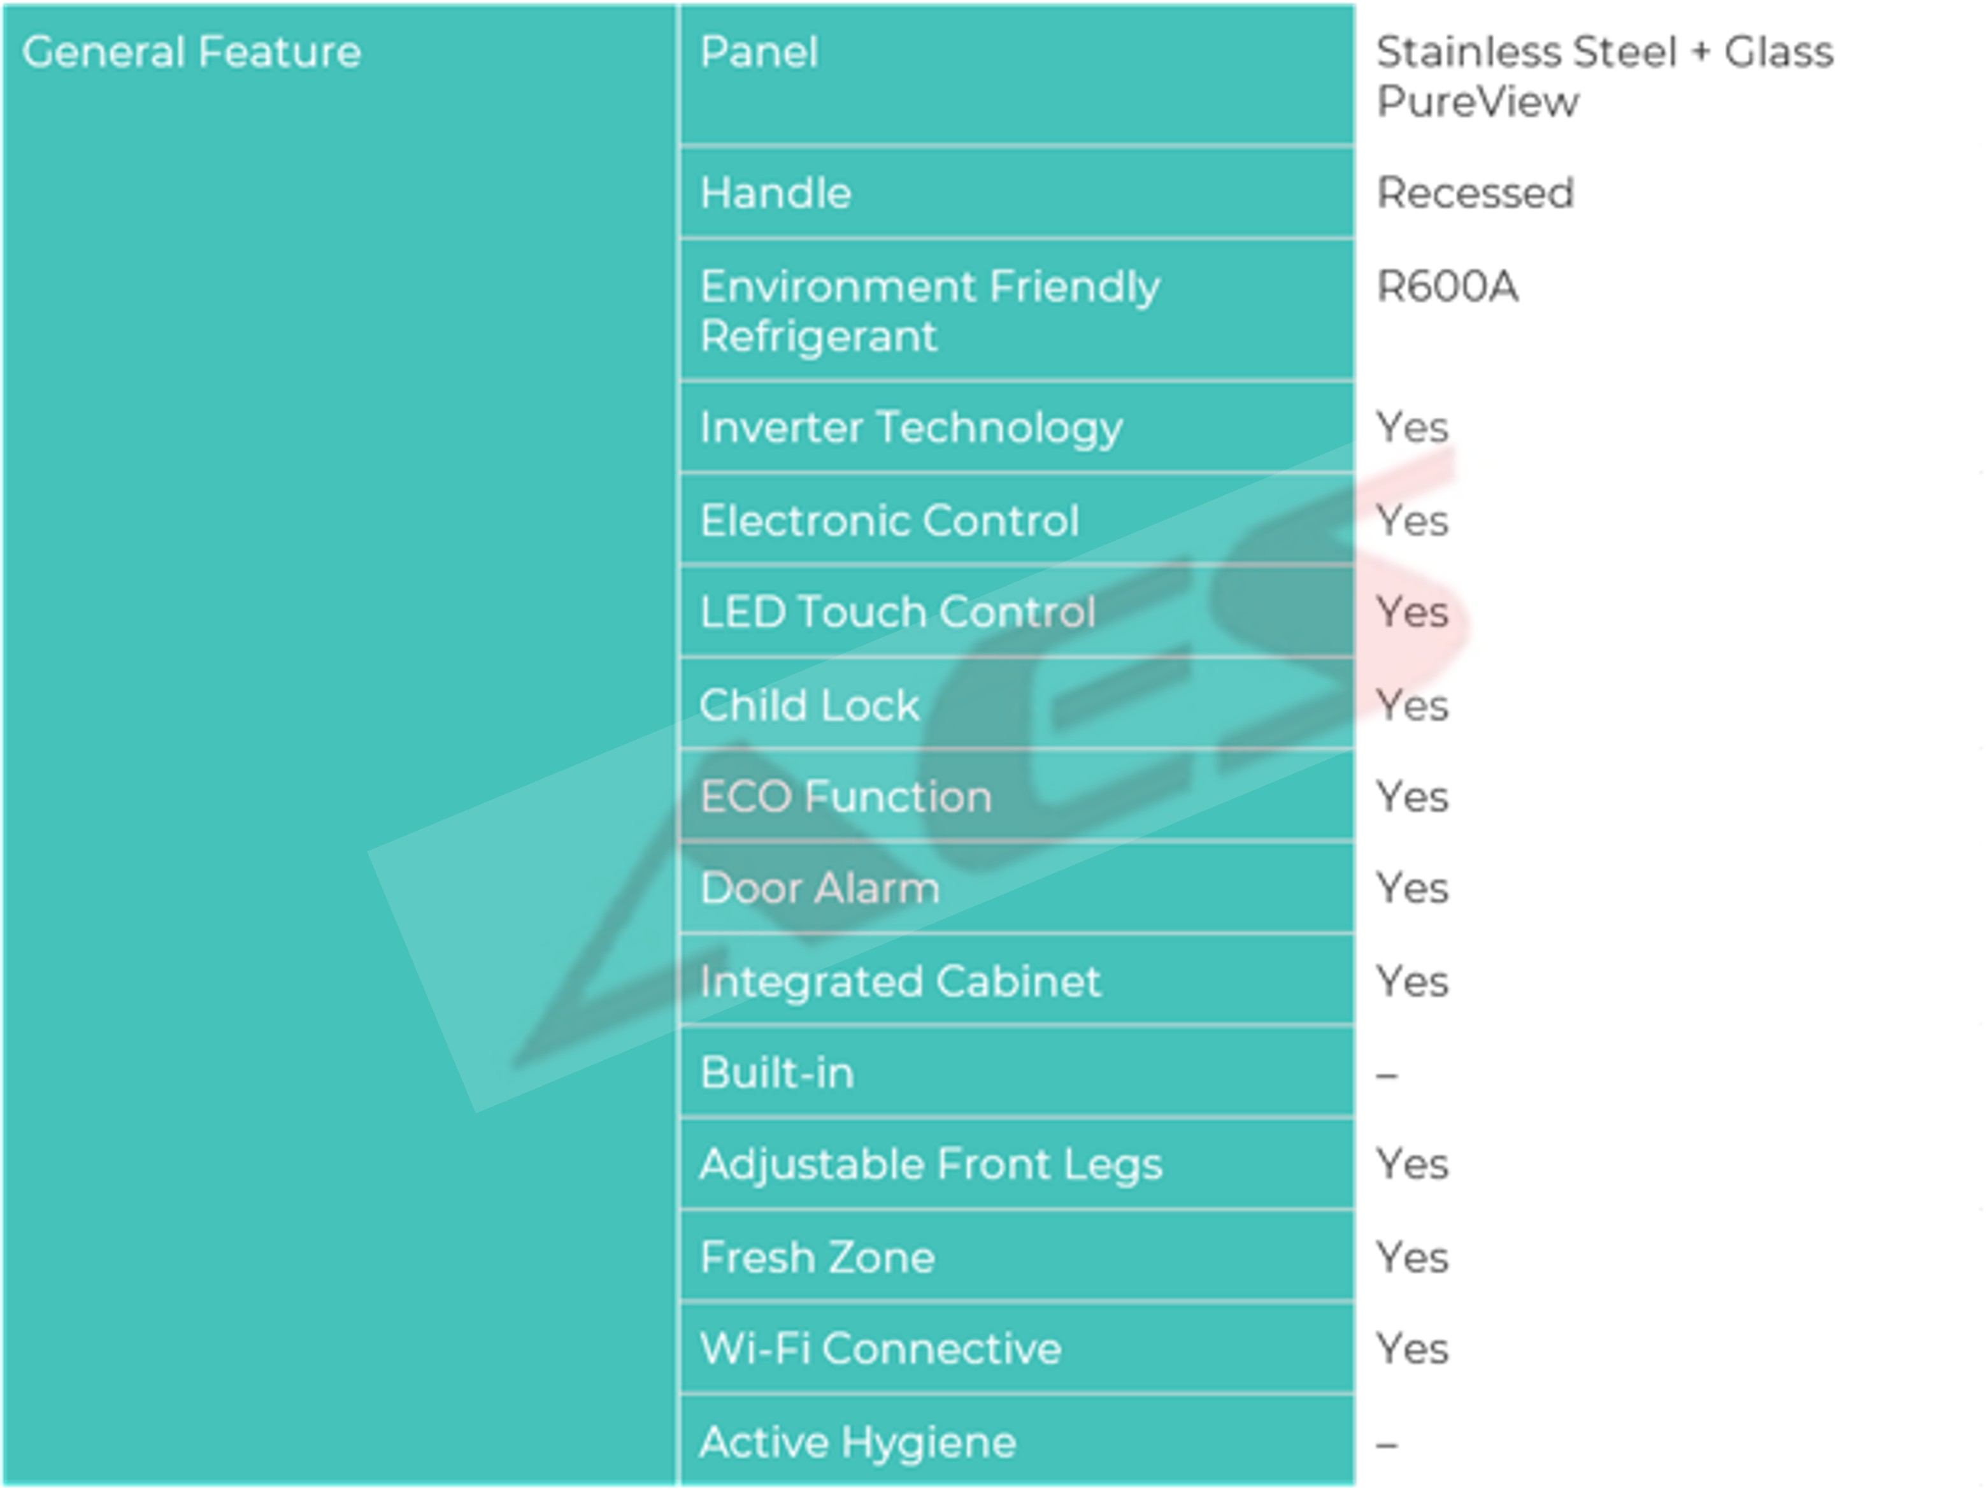Screen dimensions: 1986x1490
Task: Click the Adjustable Front Legs label
Action: coord(931,1165)
